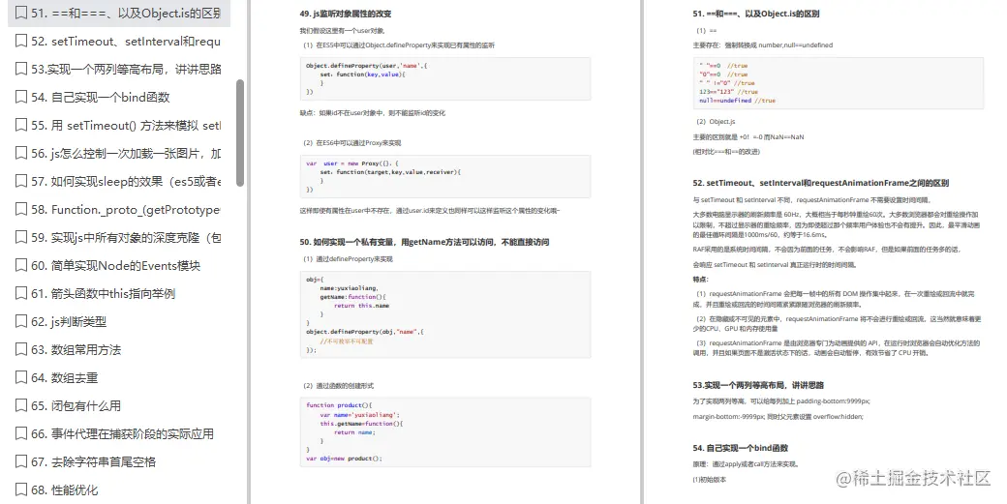
Task: Click bookmark icon beside item 68
Action: point(21,490)
